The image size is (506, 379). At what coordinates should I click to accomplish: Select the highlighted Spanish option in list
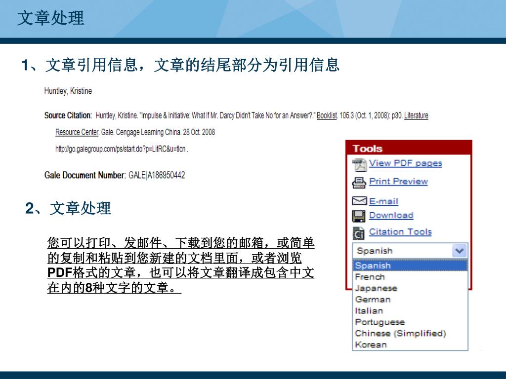click(x=410, y=265)
